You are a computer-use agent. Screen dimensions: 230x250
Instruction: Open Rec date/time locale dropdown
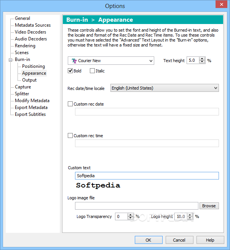[x=165, y=88]
